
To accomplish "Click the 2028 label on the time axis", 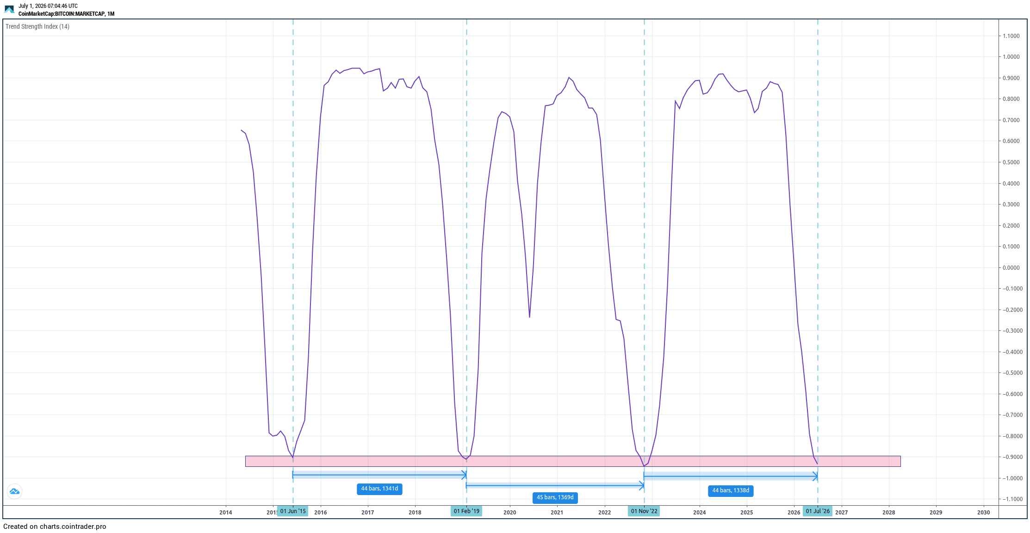I will 889,513.
